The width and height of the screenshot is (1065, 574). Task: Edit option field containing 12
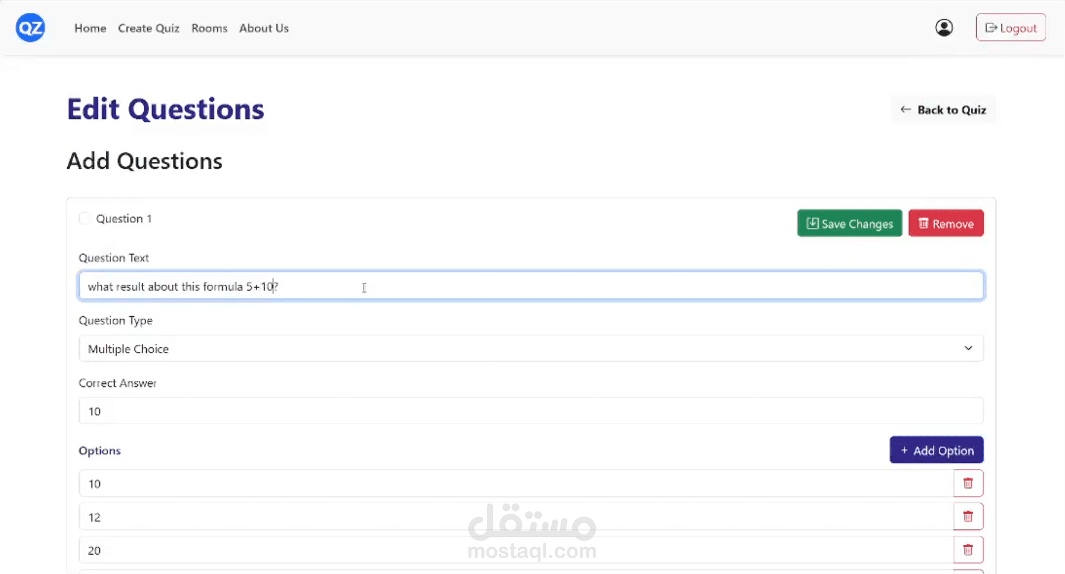516,517
